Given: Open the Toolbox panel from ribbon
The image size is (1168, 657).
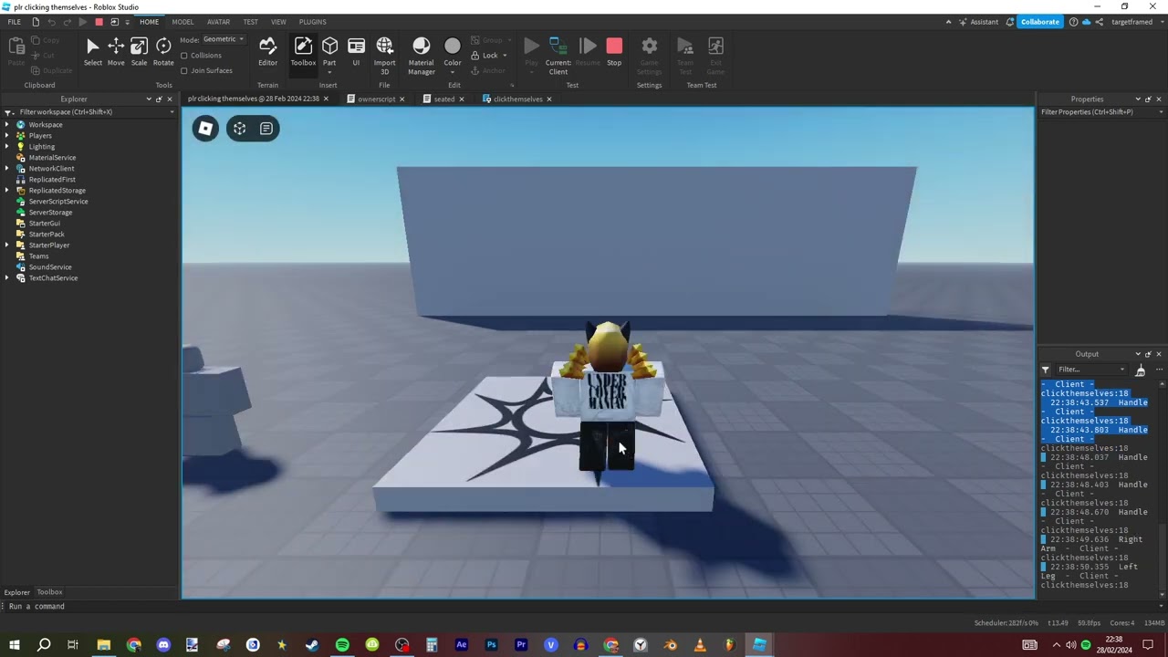Looking at the screenshot, I should click(303, 52).
